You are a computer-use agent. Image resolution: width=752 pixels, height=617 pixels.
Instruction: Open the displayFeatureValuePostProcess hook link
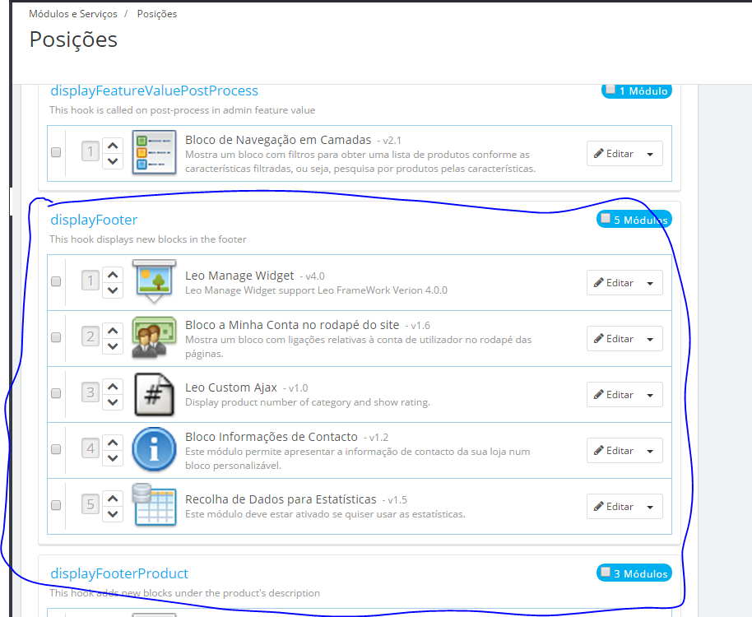tap(155, 90)
